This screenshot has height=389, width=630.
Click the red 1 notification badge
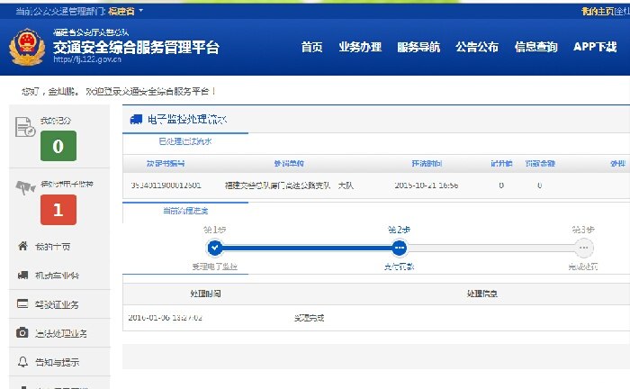pyautogui.click(x=58, y=209)
